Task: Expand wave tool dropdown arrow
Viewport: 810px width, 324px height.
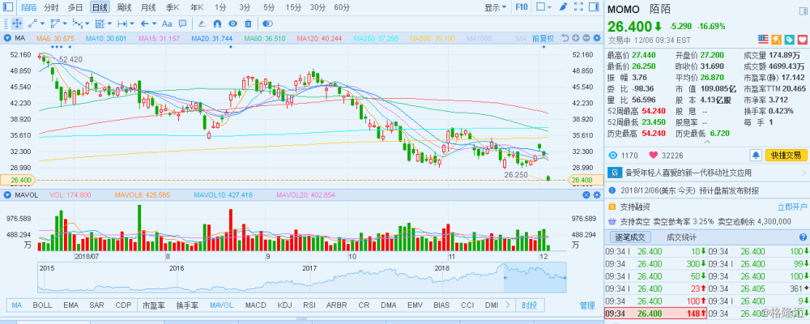Action: click(87, 23)
